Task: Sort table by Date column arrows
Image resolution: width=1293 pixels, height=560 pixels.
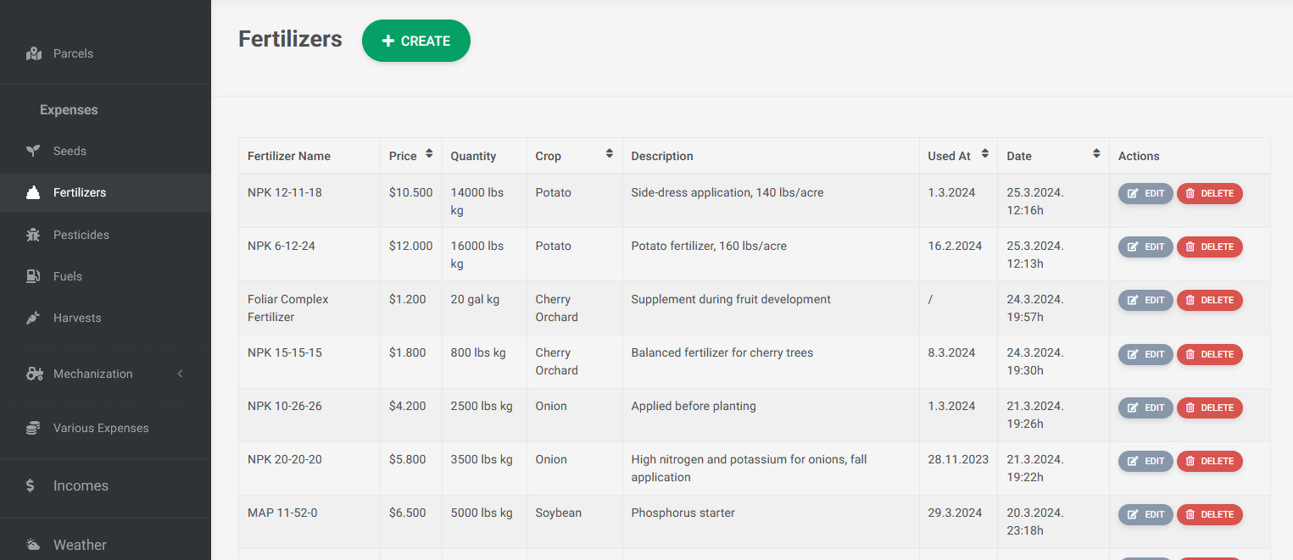Action: pyautogui.click(x=1096, y=154)
